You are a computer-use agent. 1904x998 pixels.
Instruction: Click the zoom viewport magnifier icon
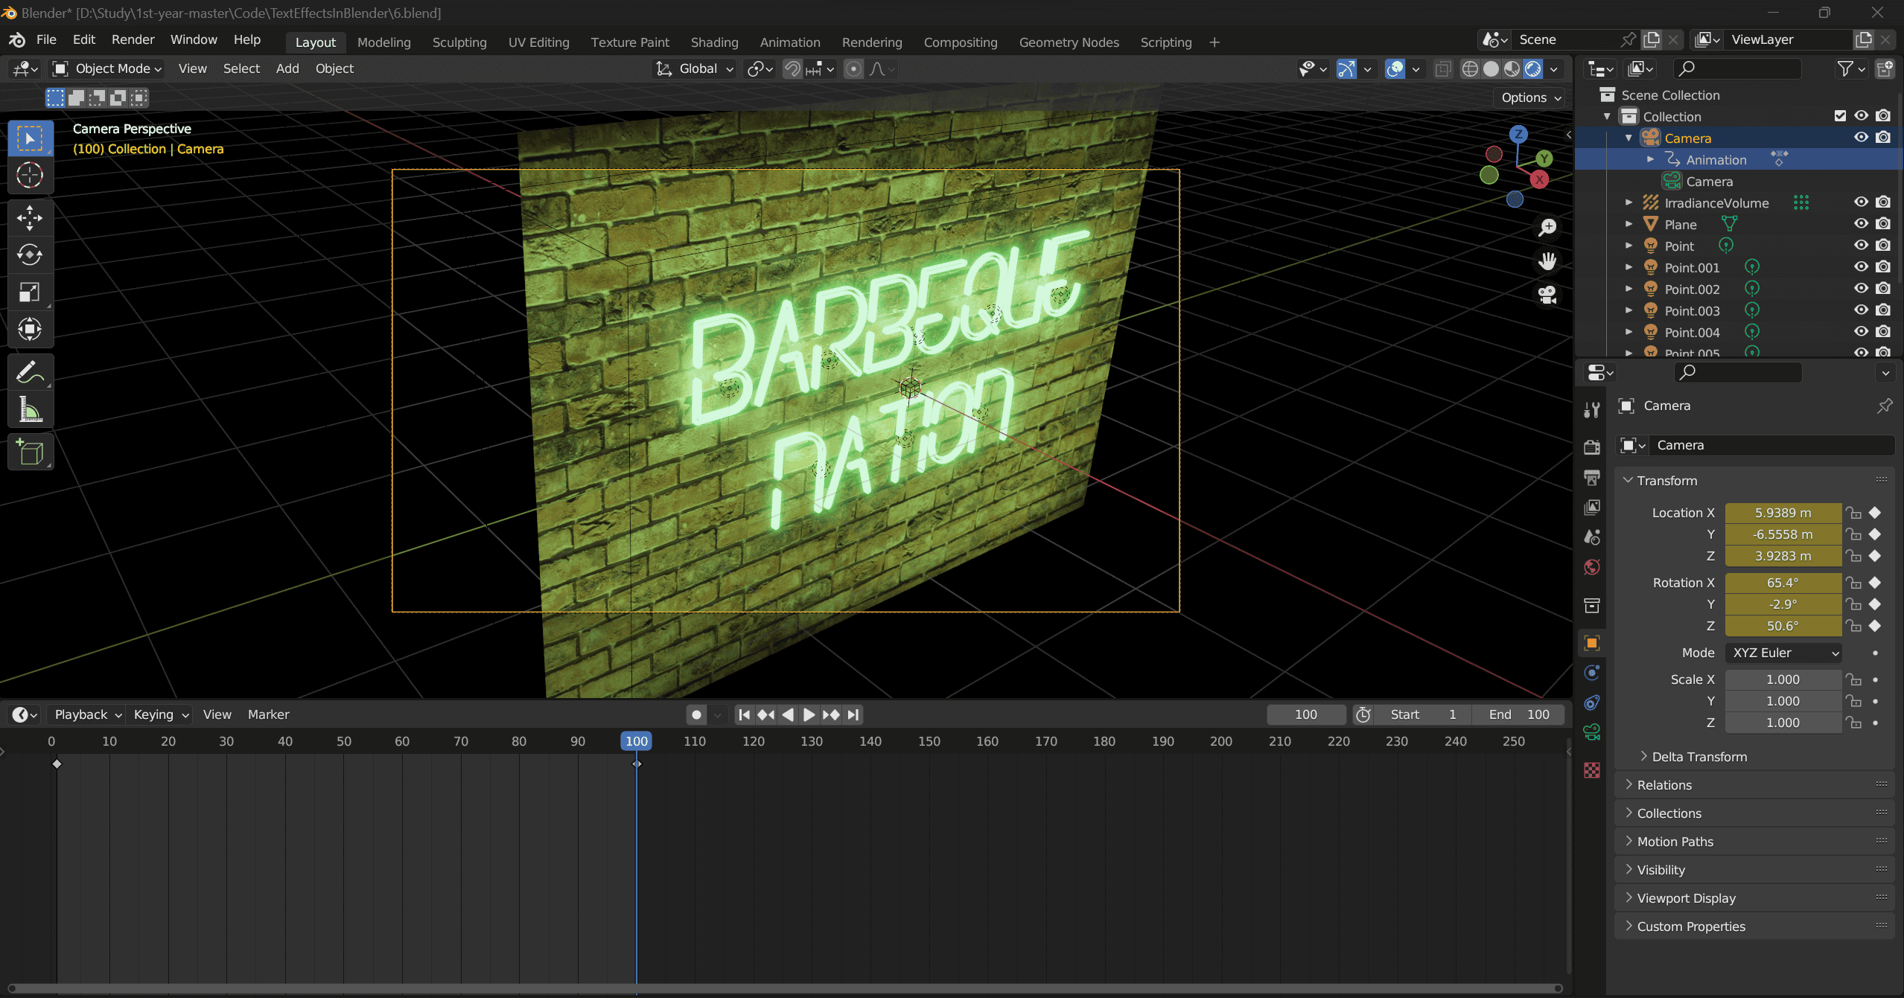[x=1547, y=227]
